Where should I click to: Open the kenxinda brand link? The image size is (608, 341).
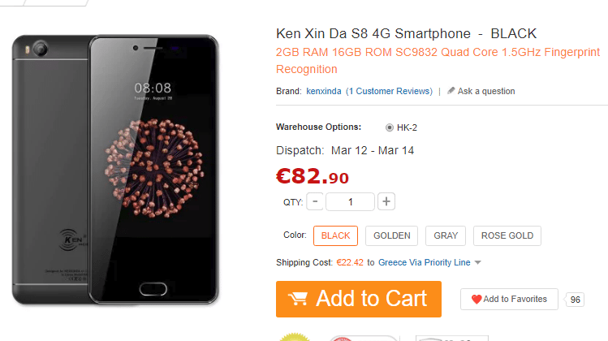click(324, 91)
